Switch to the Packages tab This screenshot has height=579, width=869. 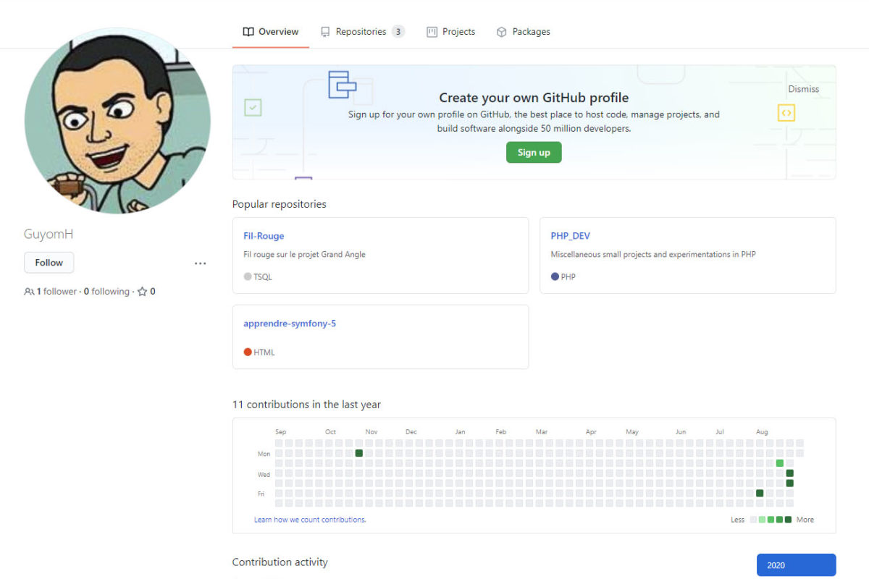tap(523, 32)
